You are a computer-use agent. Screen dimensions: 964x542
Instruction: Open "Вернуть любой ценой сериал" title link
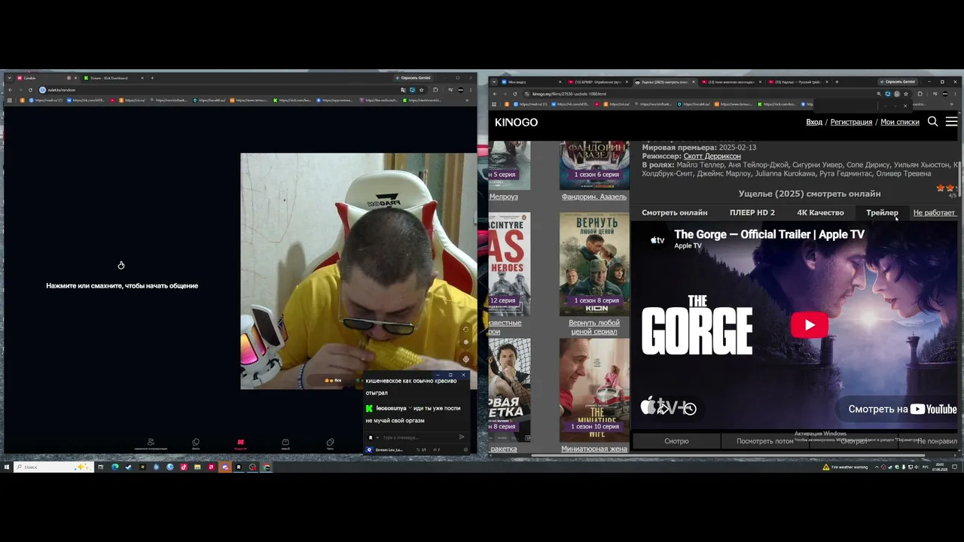click(593, 327)
